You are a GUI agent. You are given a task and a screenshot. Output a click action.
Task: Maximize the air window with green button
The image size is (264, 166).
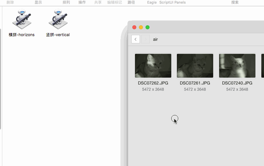[x=148, y=27]
